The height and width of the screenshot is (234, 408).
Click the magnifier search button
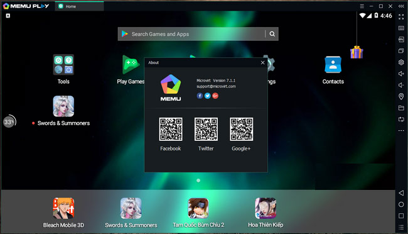click(x=272, y=34)
